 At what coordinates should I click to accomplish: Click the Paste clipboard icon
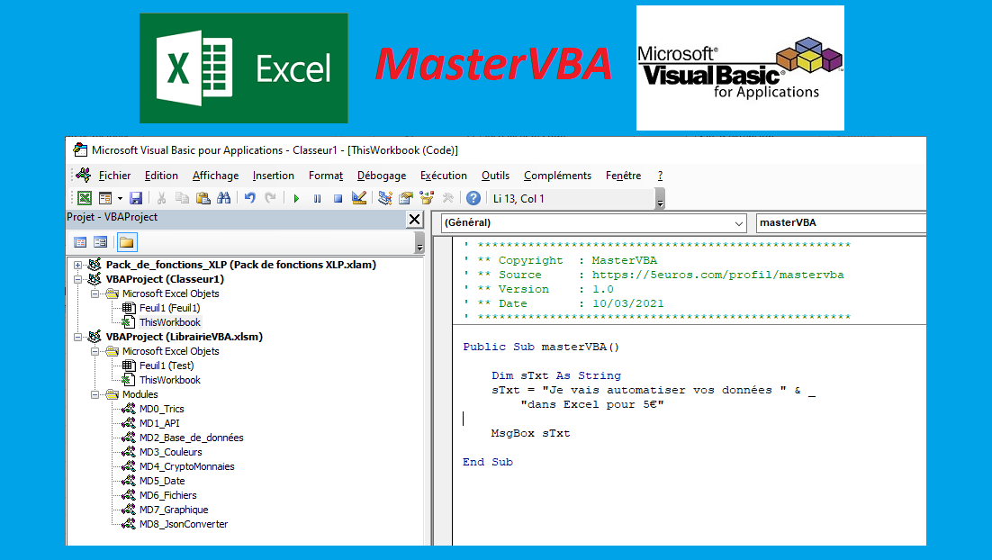click(x=203, y=198)
